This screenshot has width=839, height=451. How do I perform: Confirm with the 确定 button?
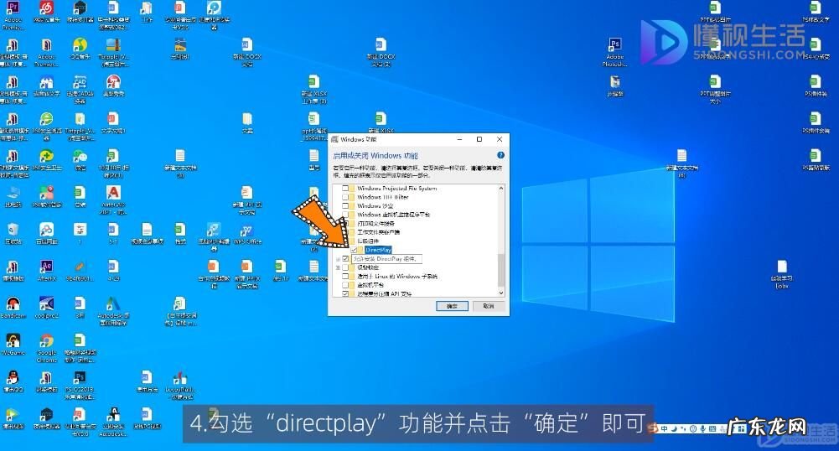tap(452, 306)
